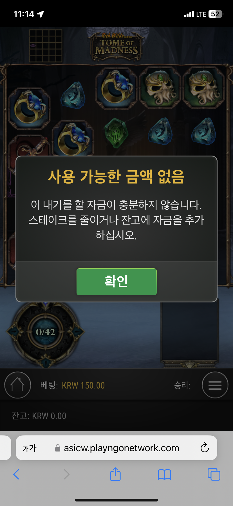233x506 pixels.
Task: Tap the battery indicator in status bar
Action: pyautogui.click(x=216, y=14)
